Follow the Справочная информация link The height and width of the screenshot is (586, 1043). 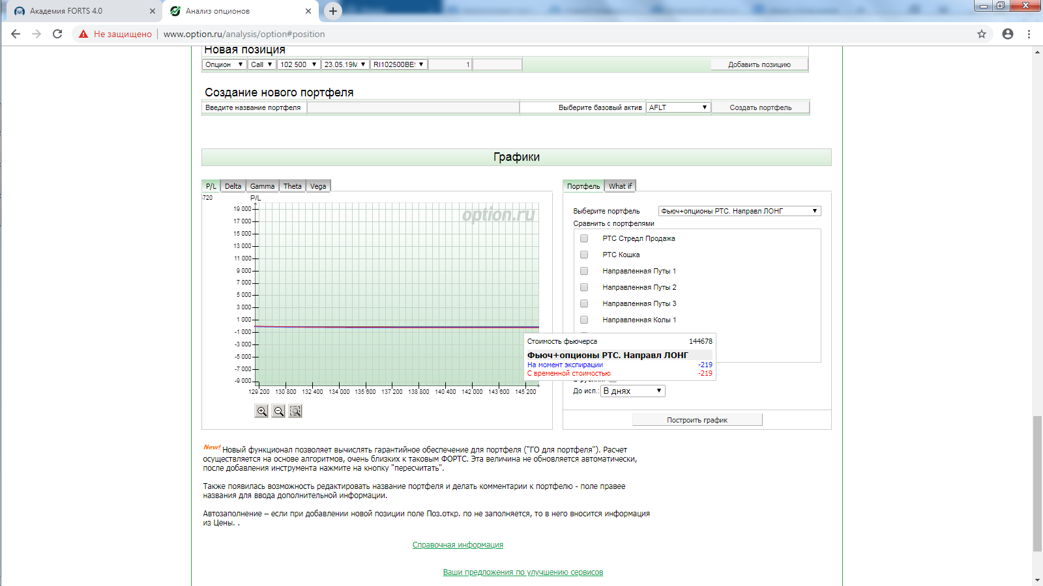(x=458, y=545)
